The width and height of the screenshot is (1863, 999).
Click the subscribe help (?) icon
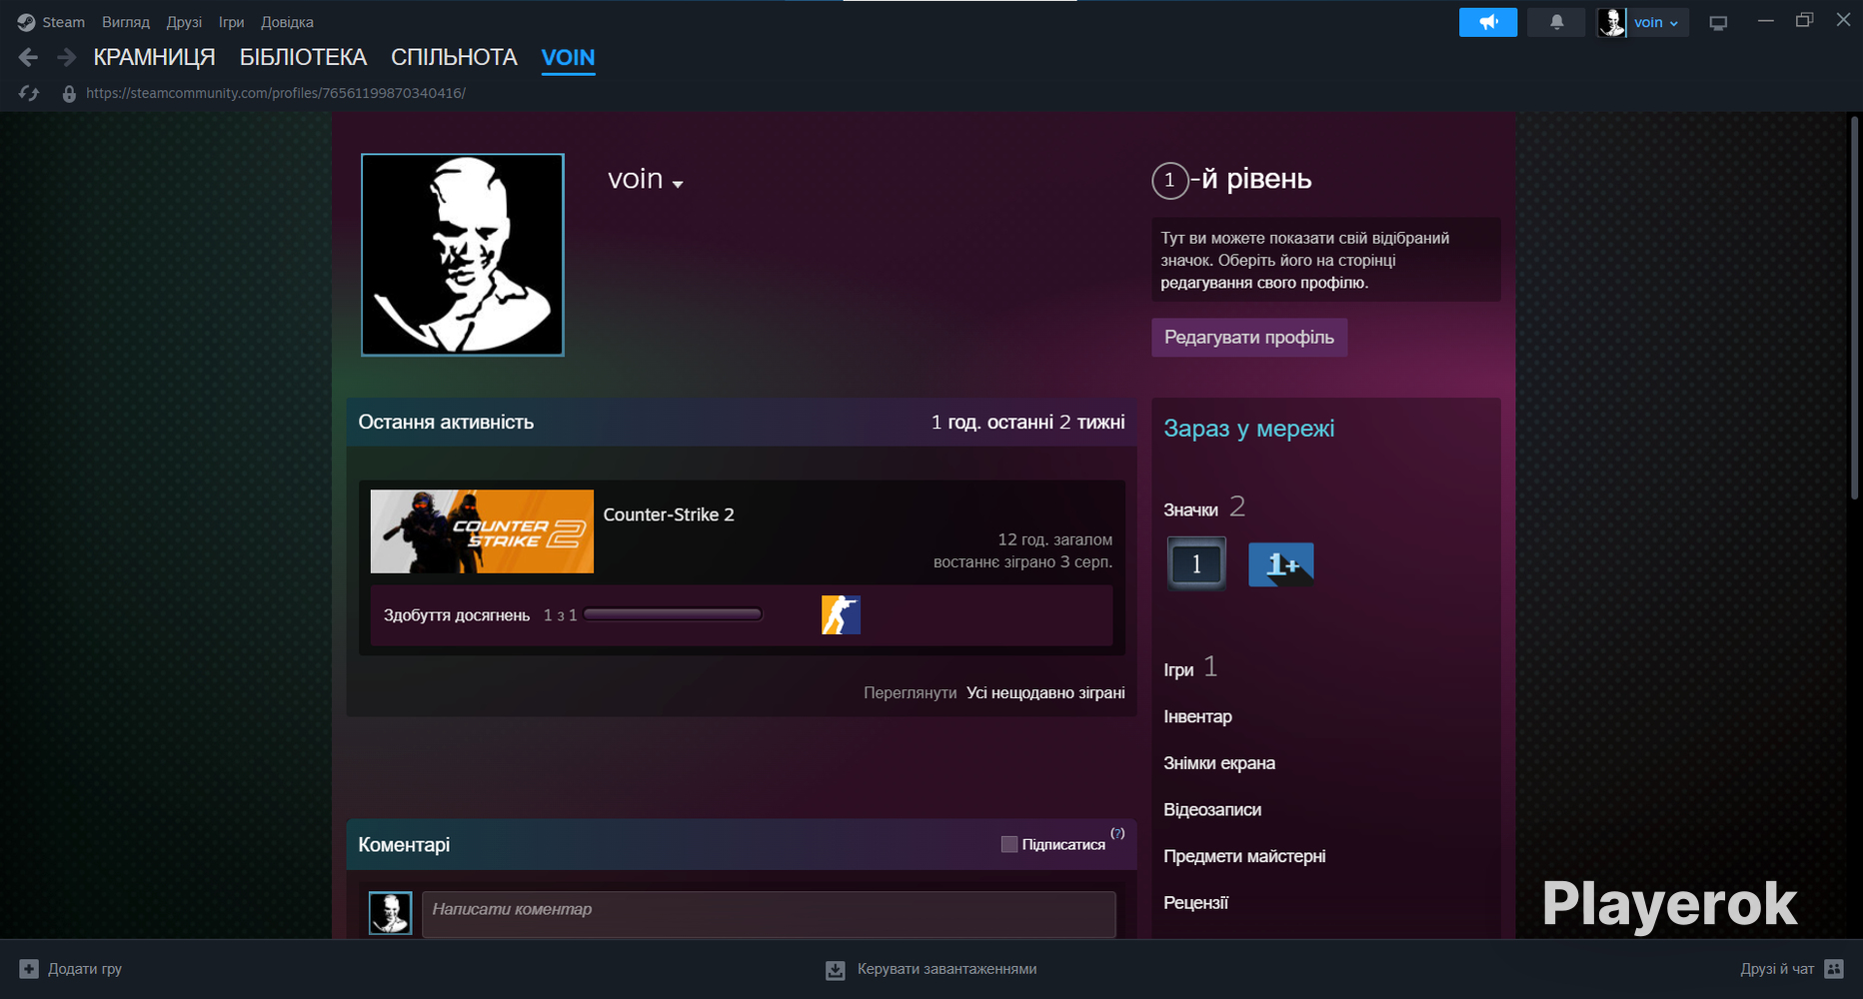click(x=1117, y=833)
